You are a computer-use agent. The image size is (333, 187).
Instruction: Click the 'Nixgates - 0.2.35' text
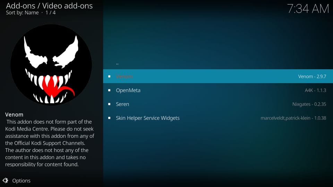pyautogui.click(x=309, y=104)
